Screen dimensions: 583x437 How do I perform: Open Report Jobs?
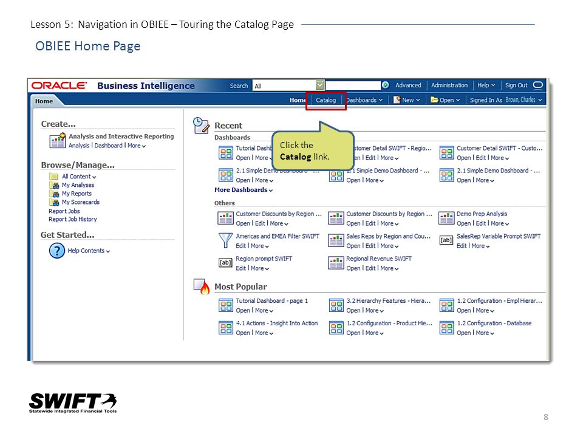(64, 211)
